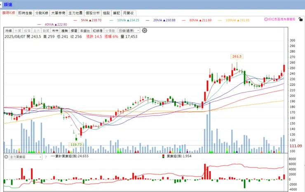Viewport: 305px width, 192px height.
Task: Click the 買賣超(張) 1,954 legend
Action: 177,156
